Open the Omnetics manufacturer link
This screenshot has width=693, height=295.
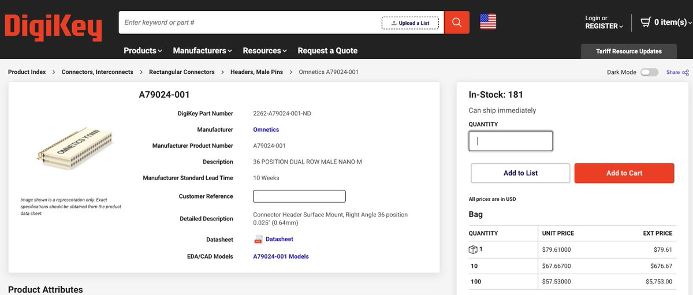coord(266,130)
